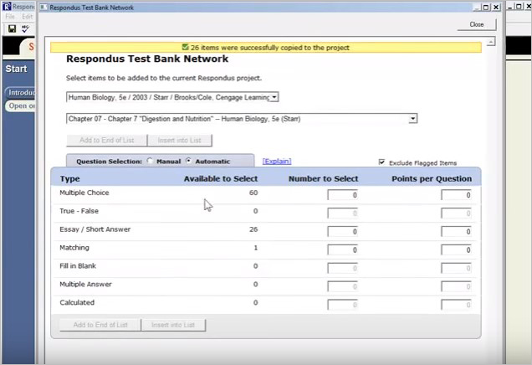
Task: Click Number to Select field for Multiple Choice
Action: [342, 195]
